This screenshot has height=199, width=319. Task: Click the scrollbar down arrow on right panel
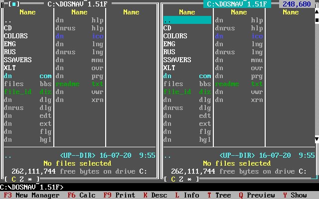(x=317, y=139)
